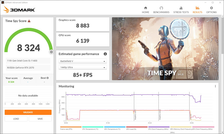This screenshot has height=134, width=224.
Task: Open the Benchmarks gauge icon
Action: point(161,8)
